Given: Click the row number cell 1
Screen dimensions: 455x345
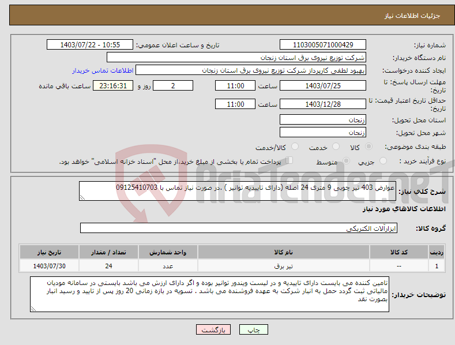Looking at the screenshot, I should click(437, 266).
